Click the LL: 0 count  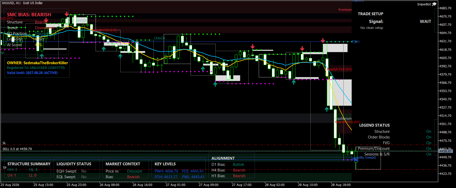tap(33, 175)
